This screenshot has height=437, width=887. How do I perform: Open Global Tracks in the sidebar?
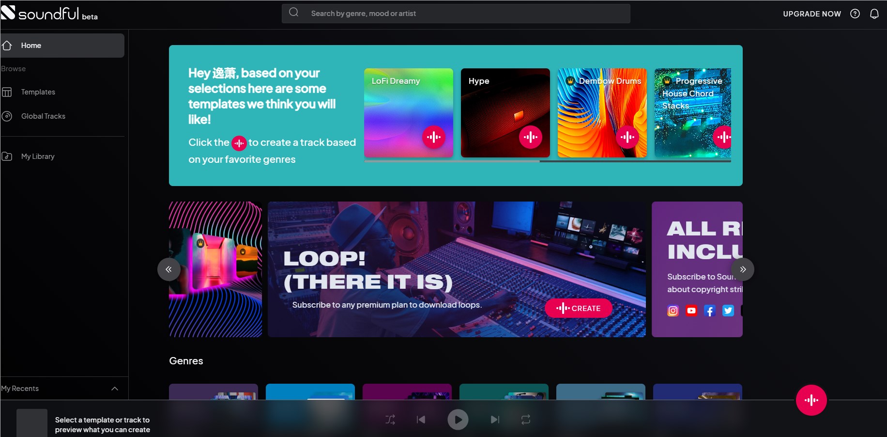(43, 116)
